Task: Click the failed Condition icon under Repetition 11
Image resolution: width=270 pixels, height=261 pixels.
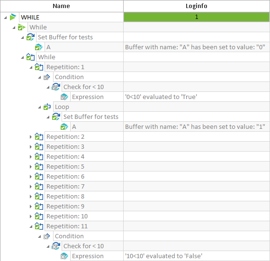Action: point(47,236)
